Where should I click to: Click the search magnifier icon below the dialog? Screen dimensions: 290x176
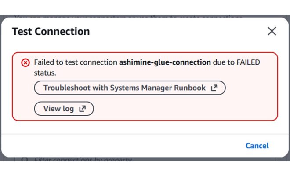[x=24, y=160]
